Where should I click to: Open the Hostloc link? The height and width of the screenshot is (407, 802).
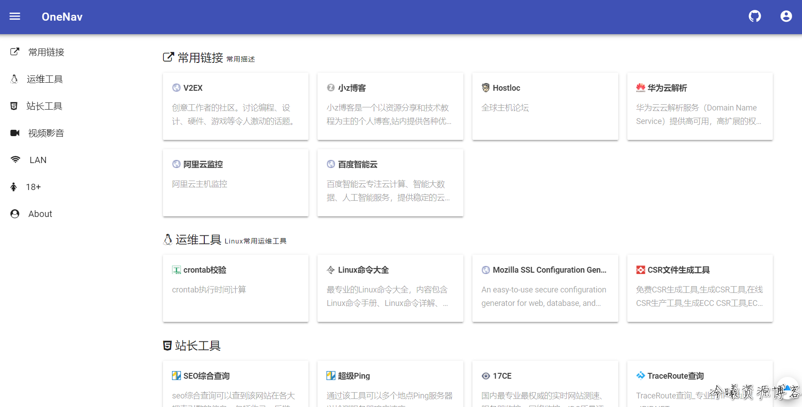(x=545, y=106)
